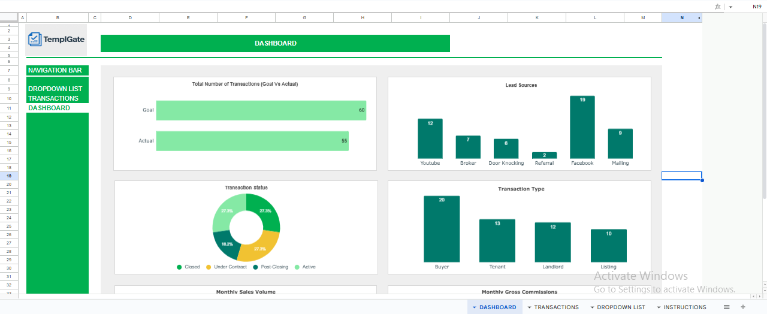The height and width of the screenshot is (314, 767).
Task: Click the 'Transaction Status' chart title
Action: click(x=246, y=188)
